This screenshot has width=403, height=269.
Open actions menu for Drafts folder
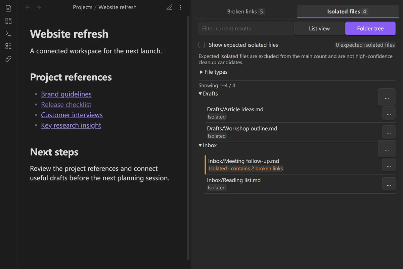387,98
